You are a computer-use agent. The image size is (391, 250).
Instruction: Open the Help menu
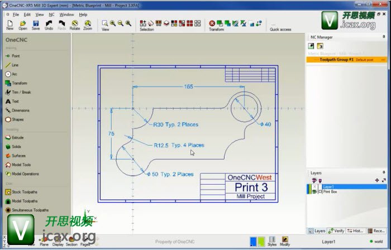coord(83,15)
